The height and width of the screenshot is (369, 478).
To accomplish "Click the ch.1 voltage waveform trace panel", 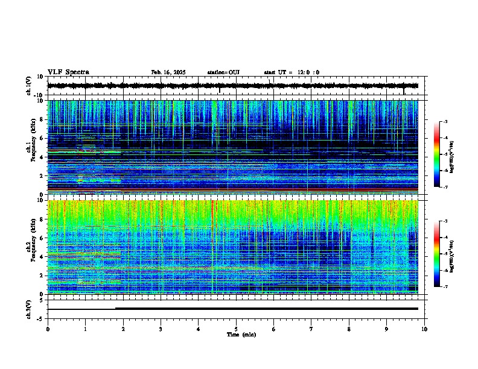I will tap(236, 86).
